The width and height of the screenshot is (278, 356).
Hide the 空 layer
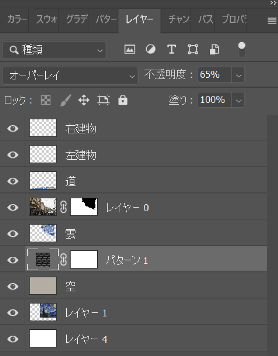[x=13, y=286]
